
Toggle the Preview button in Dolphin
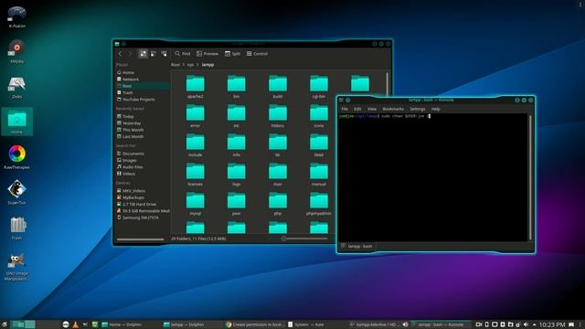[x=207, y=54]
